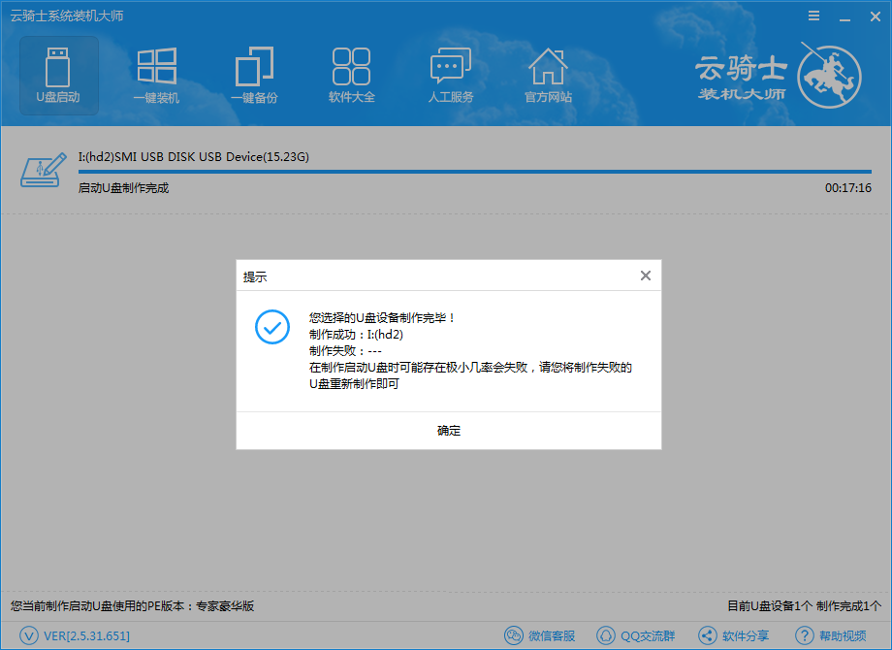Confirm dialog with 确定 button
Viewport: 892px width, 650px height.
pyautogui.click(x=449, y=431)
